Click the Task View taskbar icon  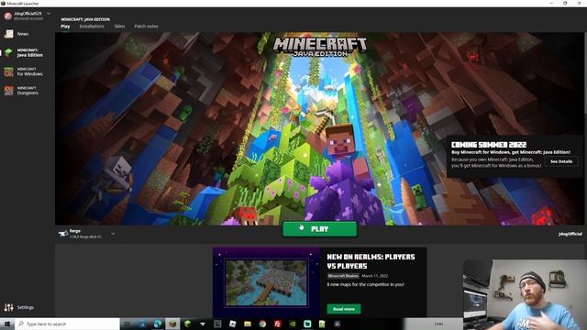(x=127, y=324)
